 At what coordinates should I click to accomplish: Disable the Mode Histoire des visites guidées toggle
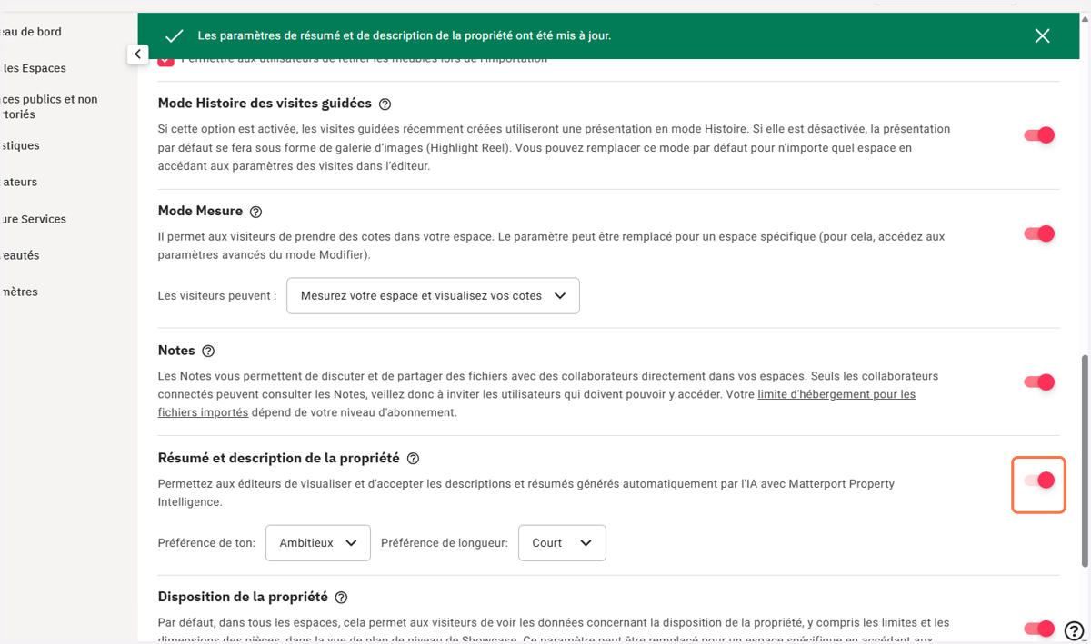(1039, 135)
